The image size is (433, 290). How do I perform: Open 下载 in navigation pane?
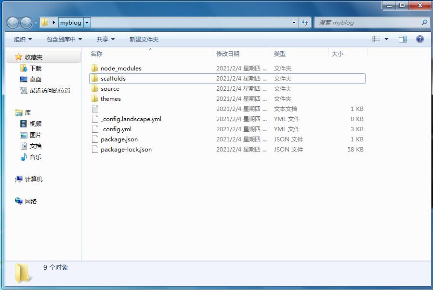36,68
